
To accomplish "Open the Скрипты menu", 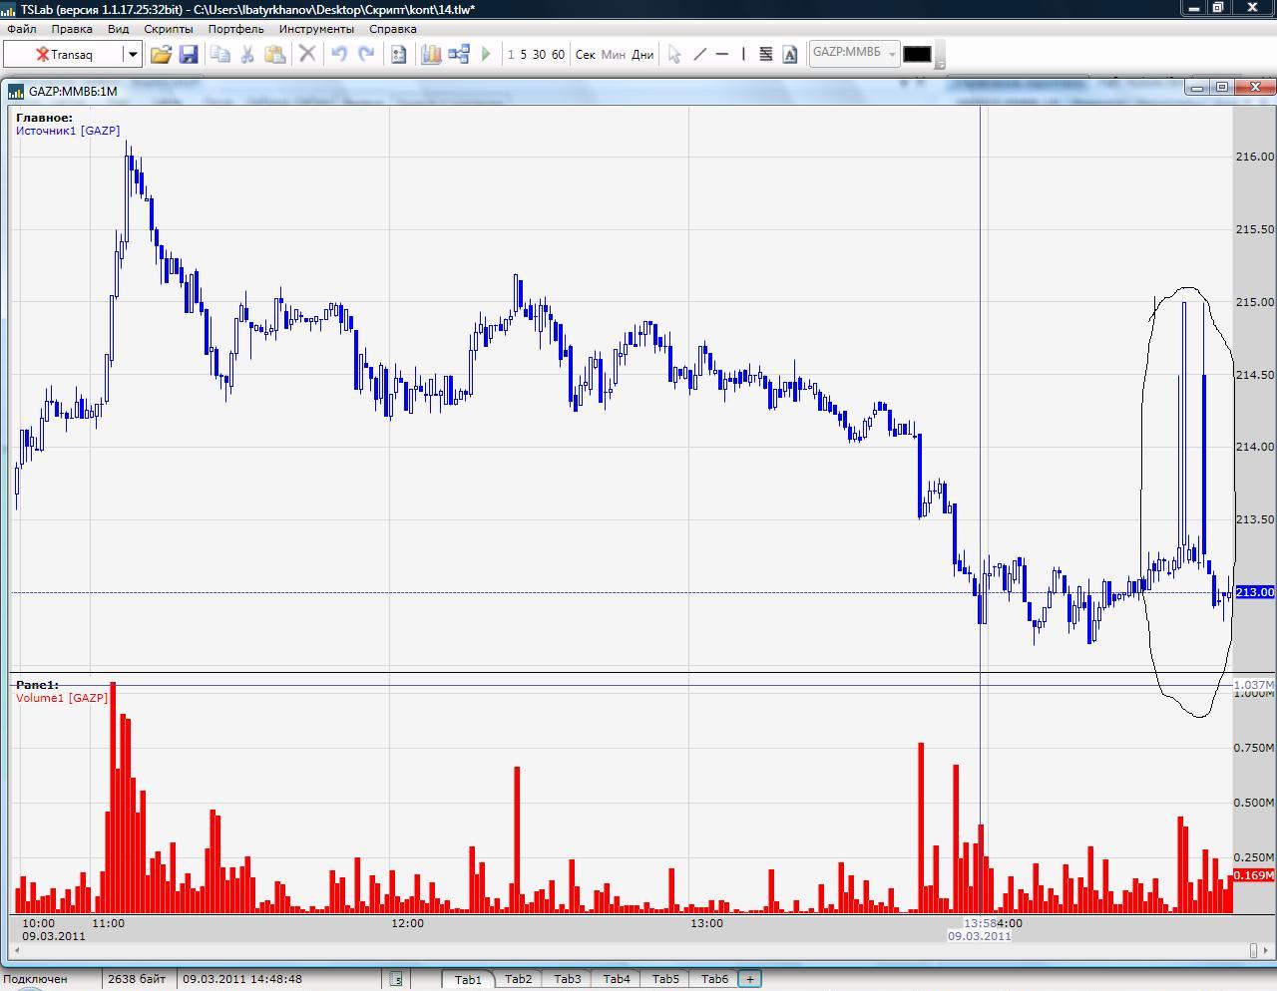I will click(169, 29).
